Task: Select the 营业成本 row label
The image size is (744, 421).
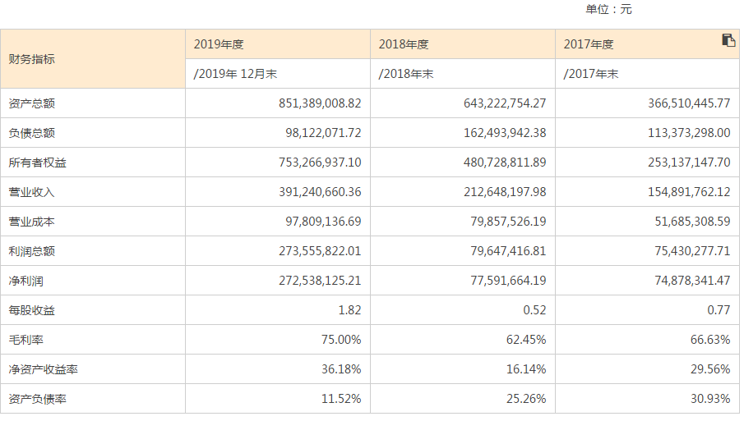Action: pyautogui.click(x=32, y=222)
